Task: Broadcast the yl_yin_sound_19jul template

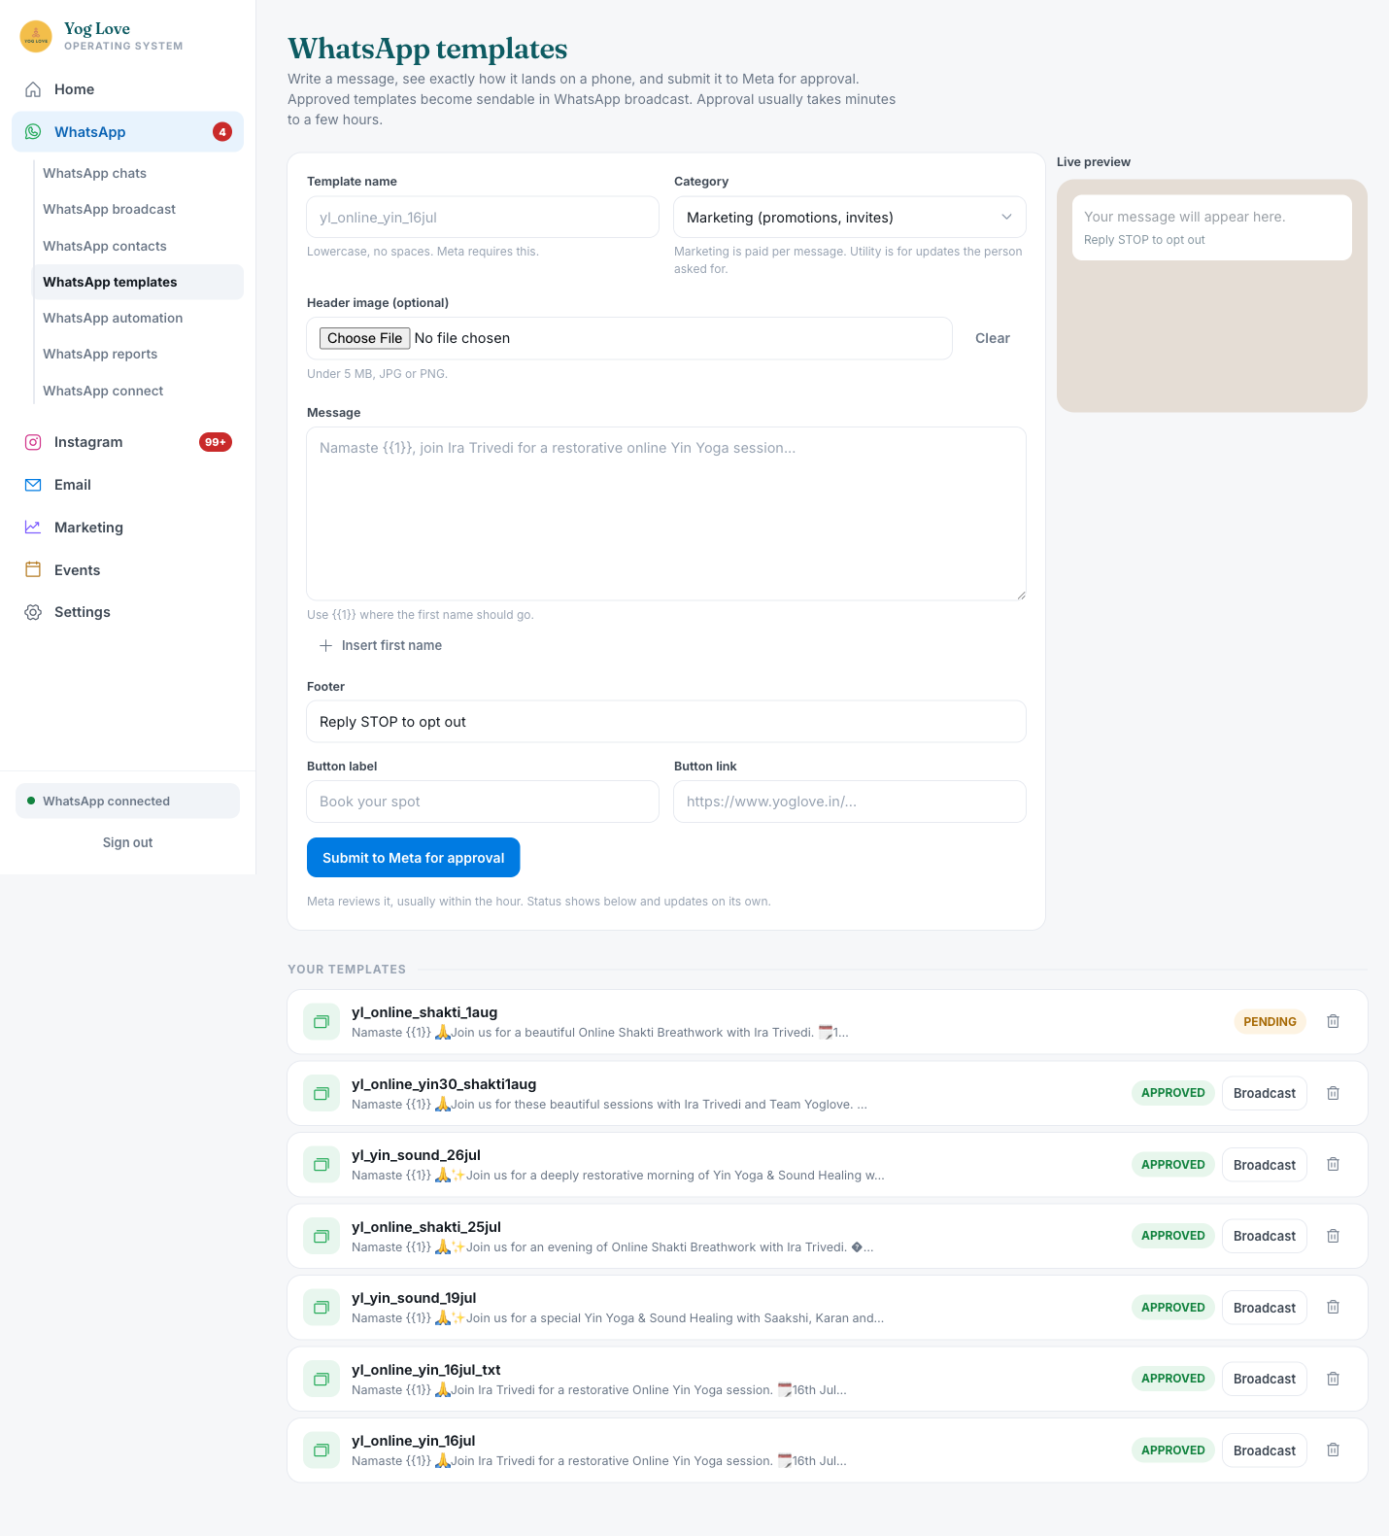Action: tap(1264, 1308)
